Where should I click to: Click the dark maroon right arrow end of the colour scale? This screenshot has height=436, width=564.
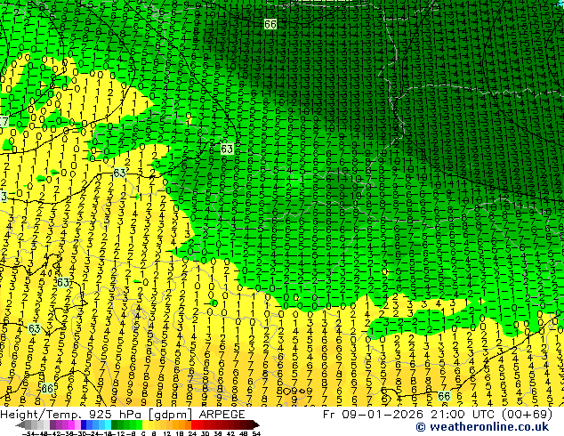click(x=256, y=424)
